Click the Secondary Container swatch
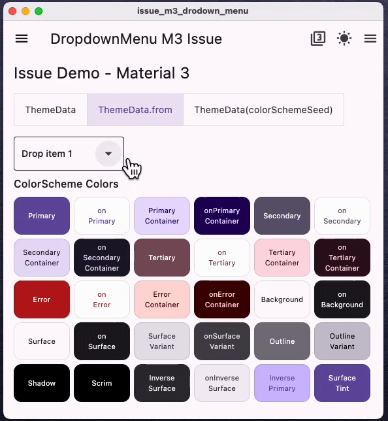This screenshot has height=421, width=388. (x=42, y=258)
